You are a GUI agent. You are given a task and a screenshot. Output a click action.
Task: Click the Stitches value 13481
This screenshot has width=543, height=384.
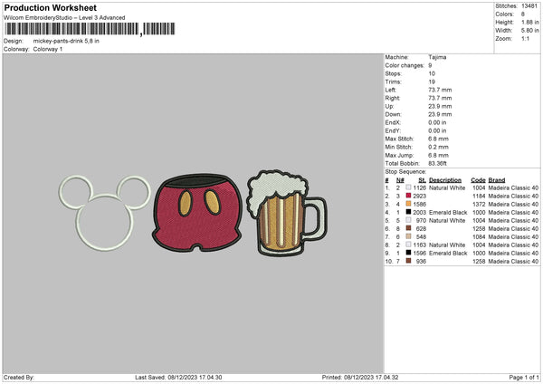(x=529, y=6)
